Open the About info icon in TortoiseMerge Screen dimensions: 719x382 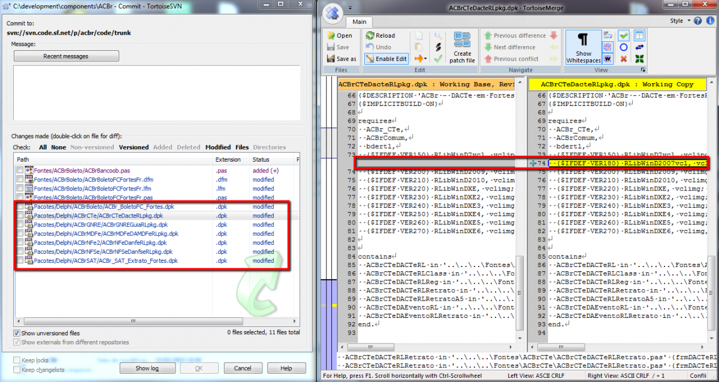pos(710,21)
